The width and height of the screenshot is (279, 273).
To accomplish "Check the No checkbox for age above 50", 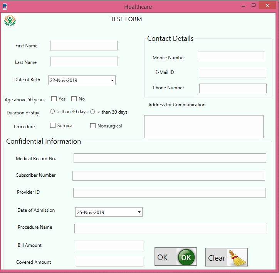I will tap(74, 99).
